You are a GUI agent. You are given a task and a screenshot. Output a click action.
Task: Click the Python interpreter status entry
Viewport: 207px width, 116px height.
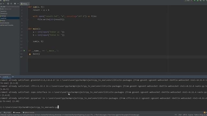point(201,115)
